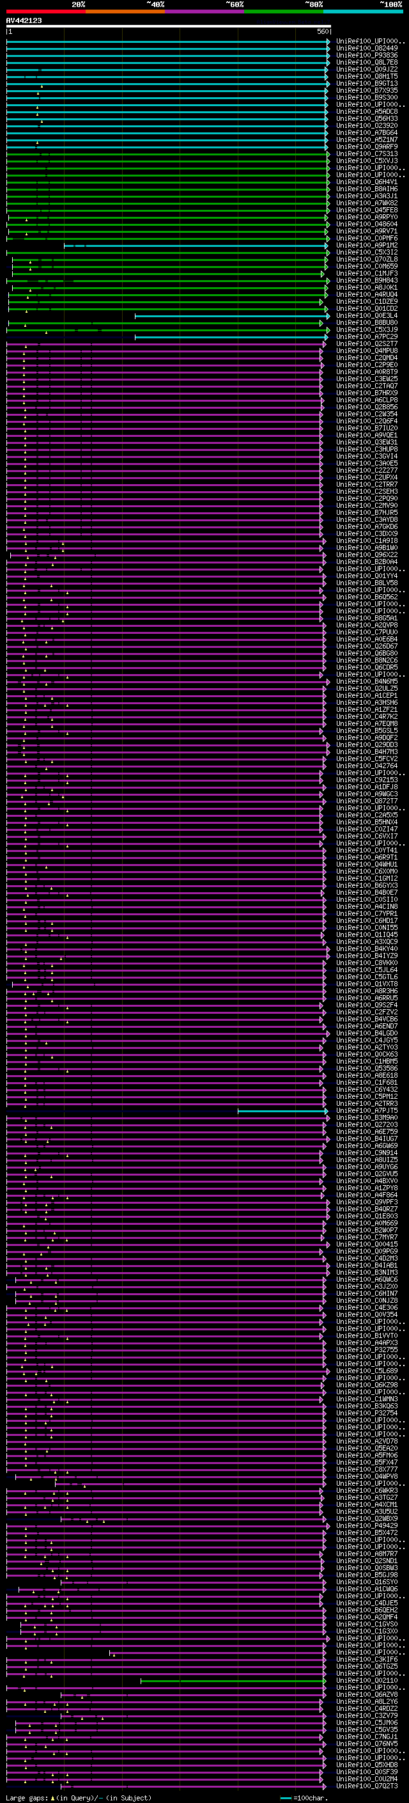Image resolution: width=409 pixels, height=1803 pixels.
Task: Select hit label UniRef100_B9H843
Action: [367, 280]
